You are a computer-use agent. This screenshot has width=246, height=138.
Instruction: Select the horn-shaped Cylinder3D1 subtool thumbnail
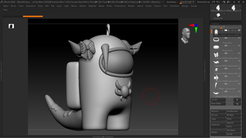point(216,85)
